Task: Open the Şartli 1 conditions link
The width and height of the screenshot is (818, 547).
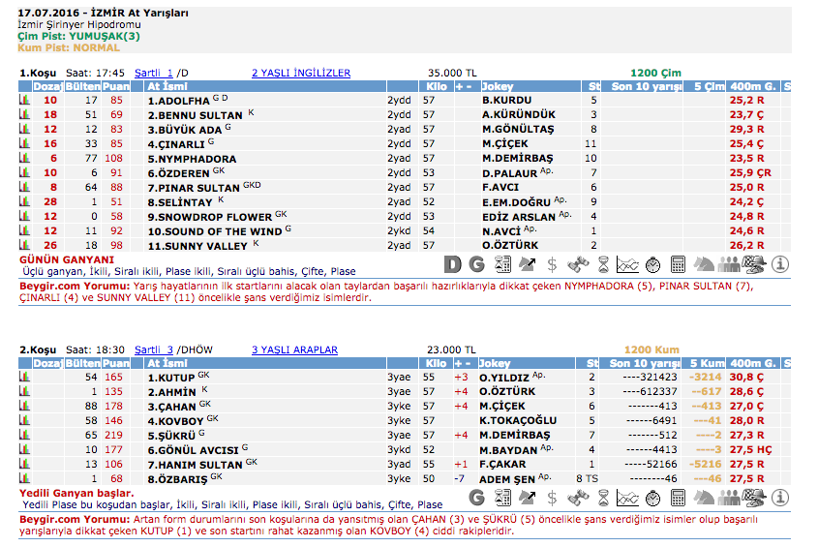Action: tap(153, 73)
